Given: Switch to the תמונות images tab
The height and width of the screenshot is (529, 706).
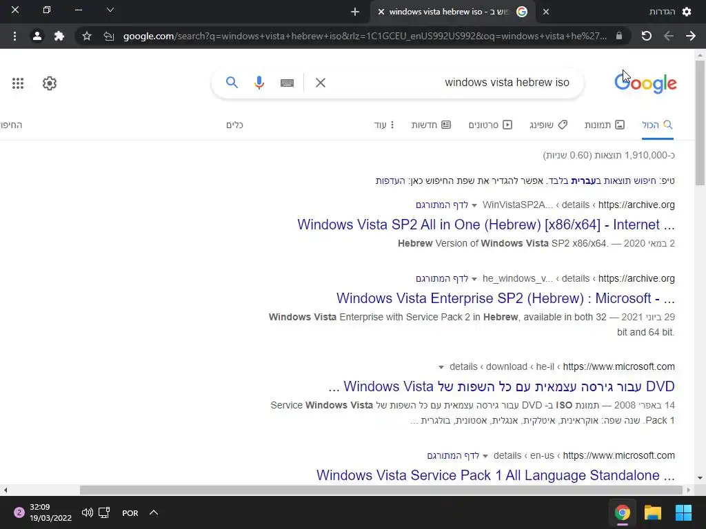Looking at the screenshot, I should pos(604,125).
